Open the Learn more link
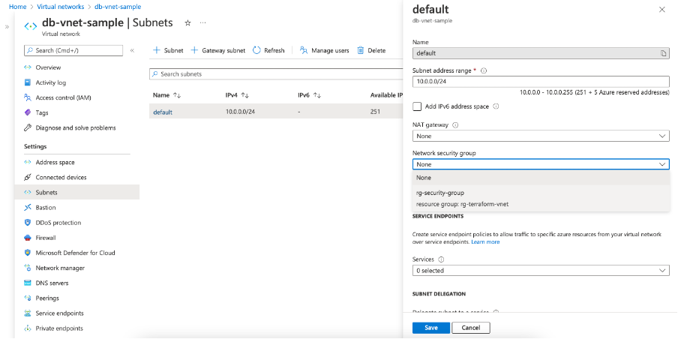 click(485, 242)
